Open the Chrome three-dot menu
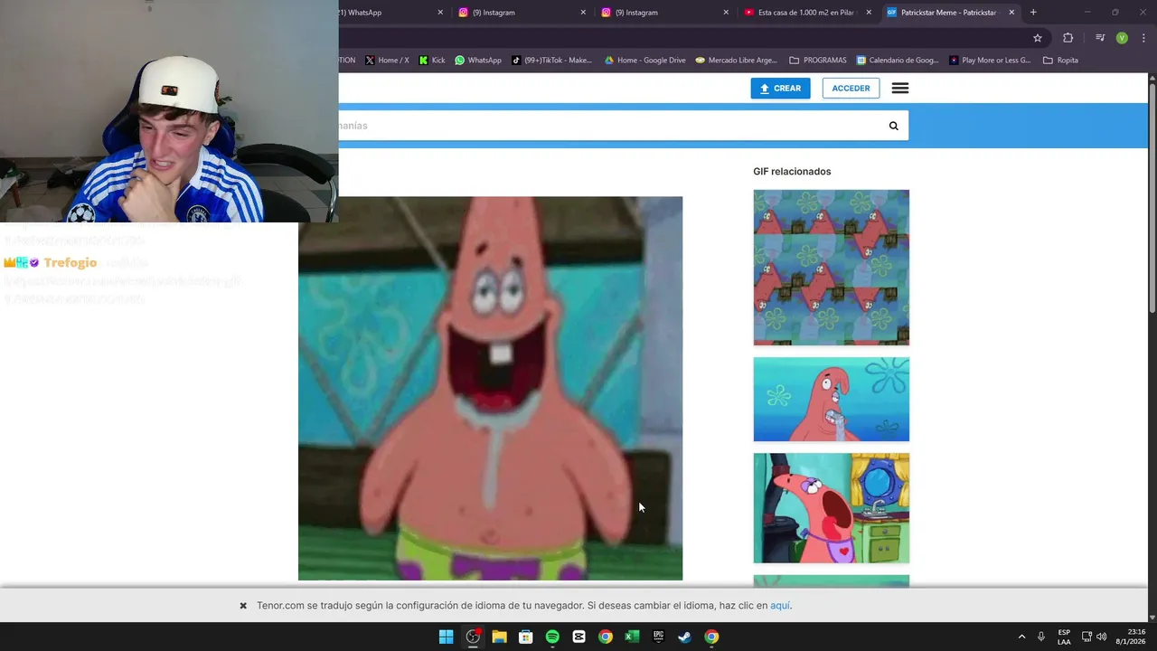Screen dimensions: 1157x651 [x=1143, y=38]
